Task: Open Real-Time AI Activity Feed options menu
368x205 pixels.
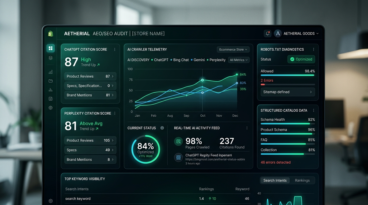Action: [247, 128]
